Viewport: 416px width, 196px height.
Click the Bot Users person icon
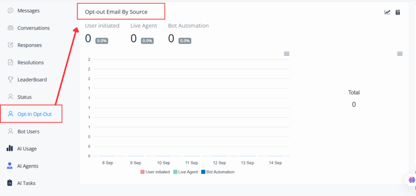[11, 131]
